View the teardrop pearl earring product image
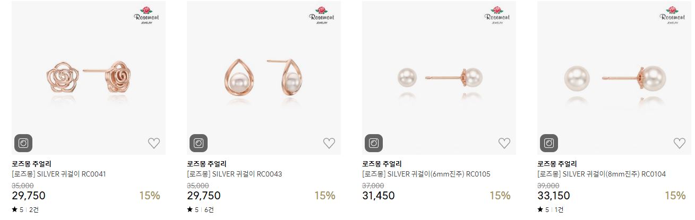This screenshot has width=695, height=220. [x=264, y=78]
